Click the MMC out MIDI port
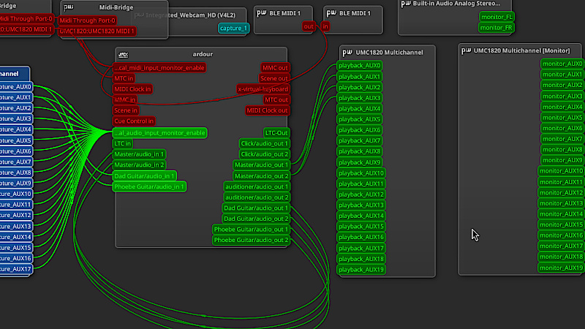 (275, 67)
